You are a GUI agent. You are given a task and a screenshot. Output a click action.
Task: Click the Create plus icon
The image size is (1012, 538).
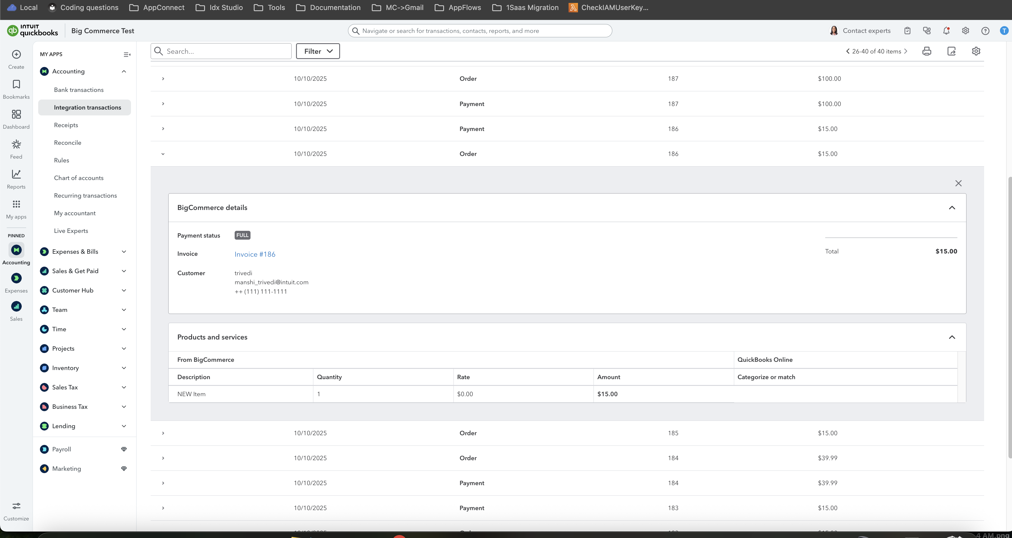[16, 54]
